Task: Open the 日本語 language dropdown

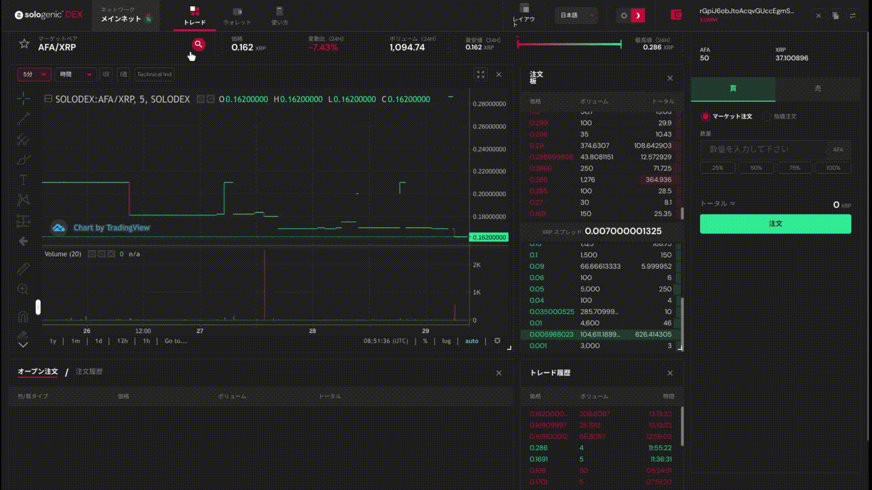Action: point(576,16)
